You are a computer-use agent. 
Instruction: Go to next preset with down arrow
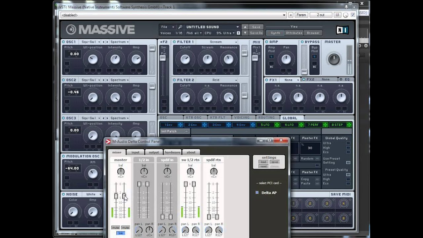[x=245, y=33]
